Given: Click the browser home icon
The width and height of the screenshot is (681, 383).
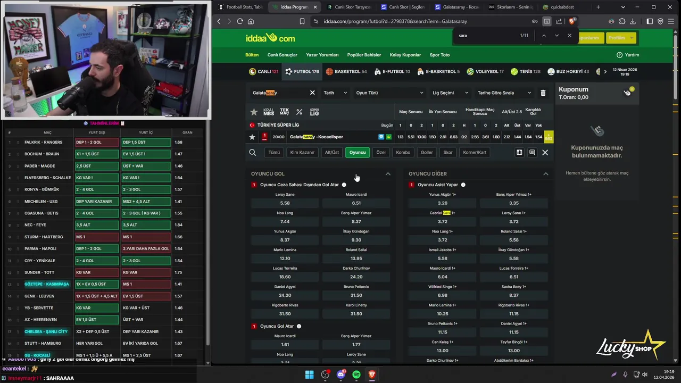Looking at the screenshot, I should tap(251, 21).
